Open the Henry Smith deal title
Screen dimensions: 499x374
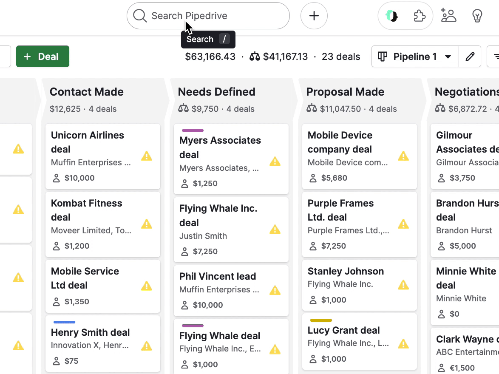(91, 332)
